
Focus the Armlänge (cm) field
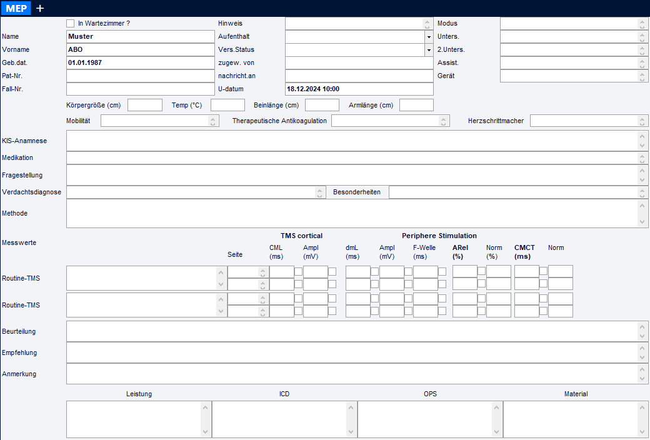tap(417, 105)
